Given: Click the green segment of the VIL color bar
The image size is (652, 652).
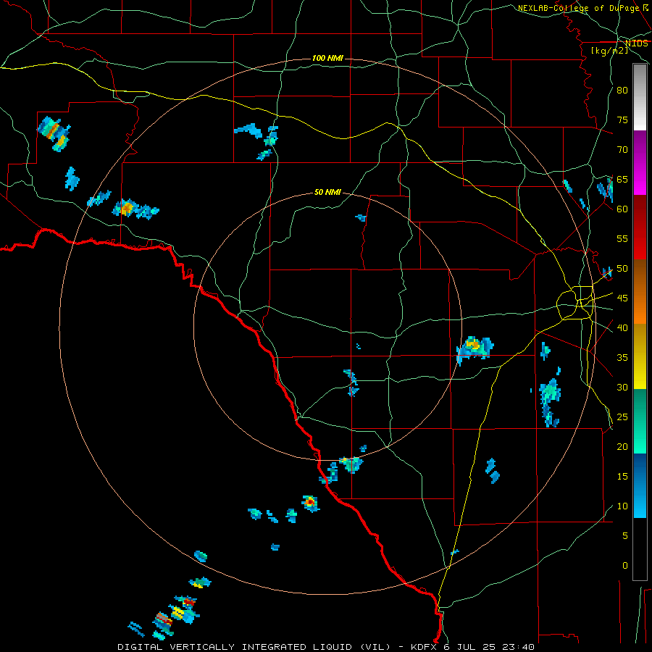Looking at the screenshot, I should [640, 421].
